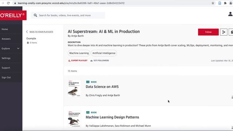This screenshot has width=233, height=131.
Task: Click 'EXPERT PLAYLIST' label
Action: (79, 61)
